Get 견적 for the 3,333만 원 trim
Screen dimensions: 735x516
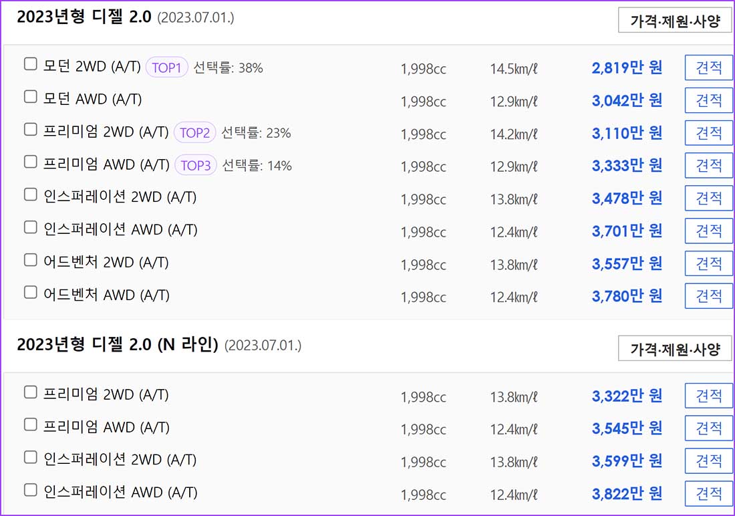coord(709,165)
